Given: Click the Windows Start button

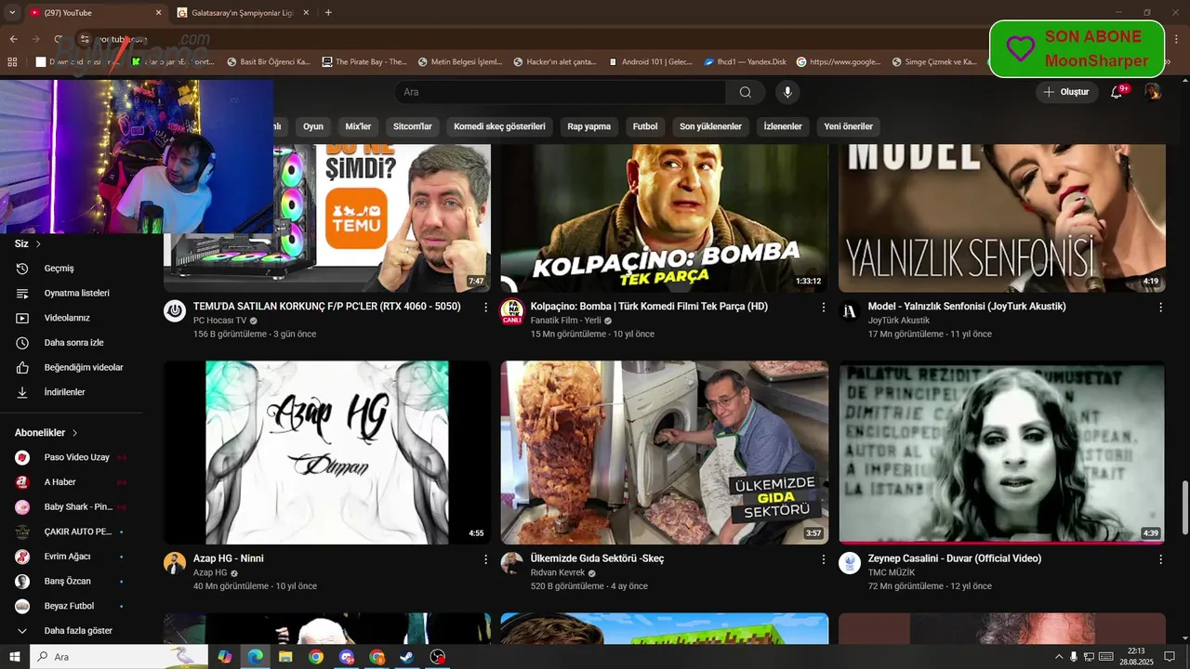Looking at the screenshot, I should pyautogui.click(x=15, y=657).
